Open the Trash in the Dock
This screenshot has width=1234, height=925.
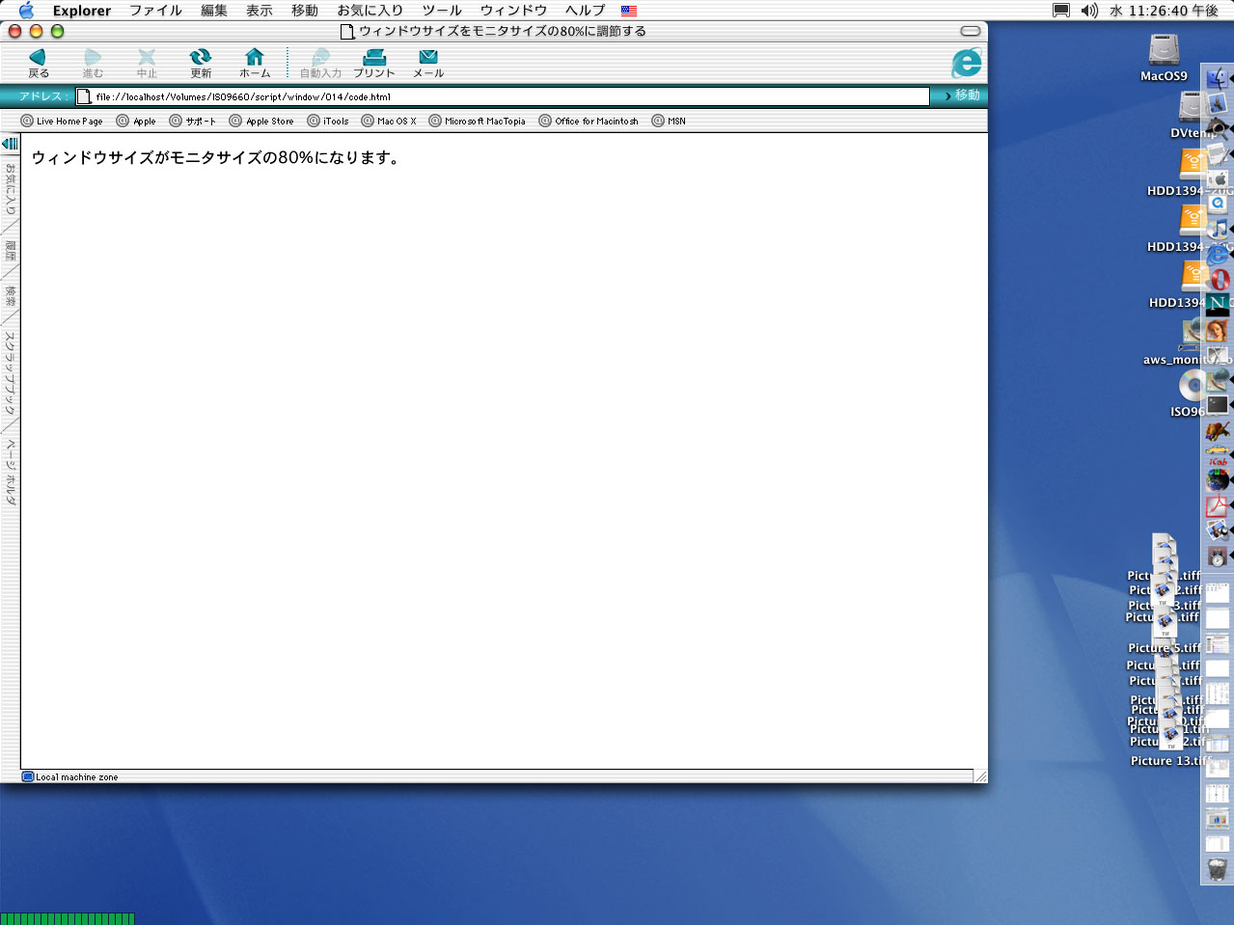[1218, 869]
